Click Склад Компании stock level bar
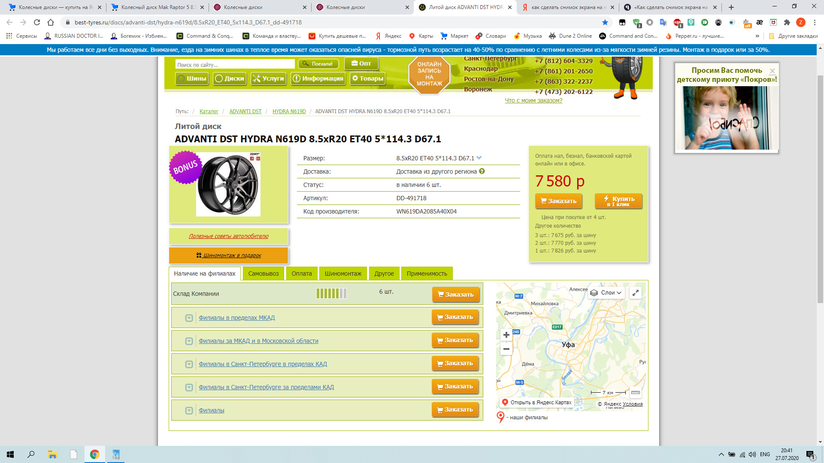This screenshot has height=463, width=824. click(x=331, y=294)
